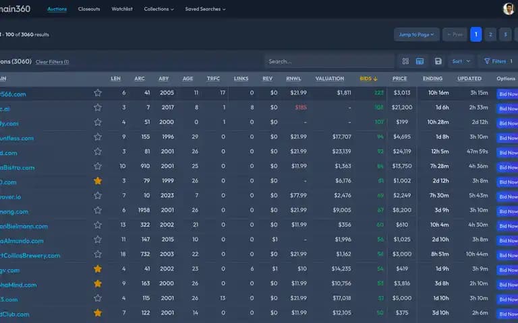Unstar the domain priced at $375
The width and height of the screenshot is (518, 323).
click(x=97, y=313)
